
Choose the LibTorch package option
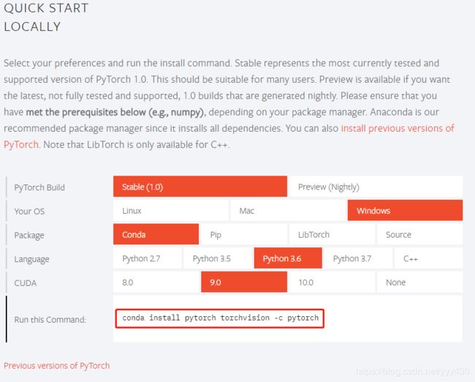[x=332, y=234]
